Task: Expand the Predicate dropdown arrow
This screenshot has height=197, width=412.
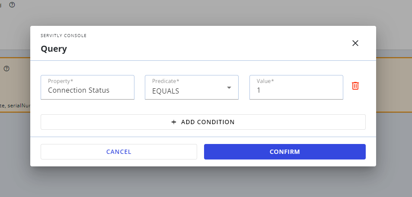Action: click(229, 88)
